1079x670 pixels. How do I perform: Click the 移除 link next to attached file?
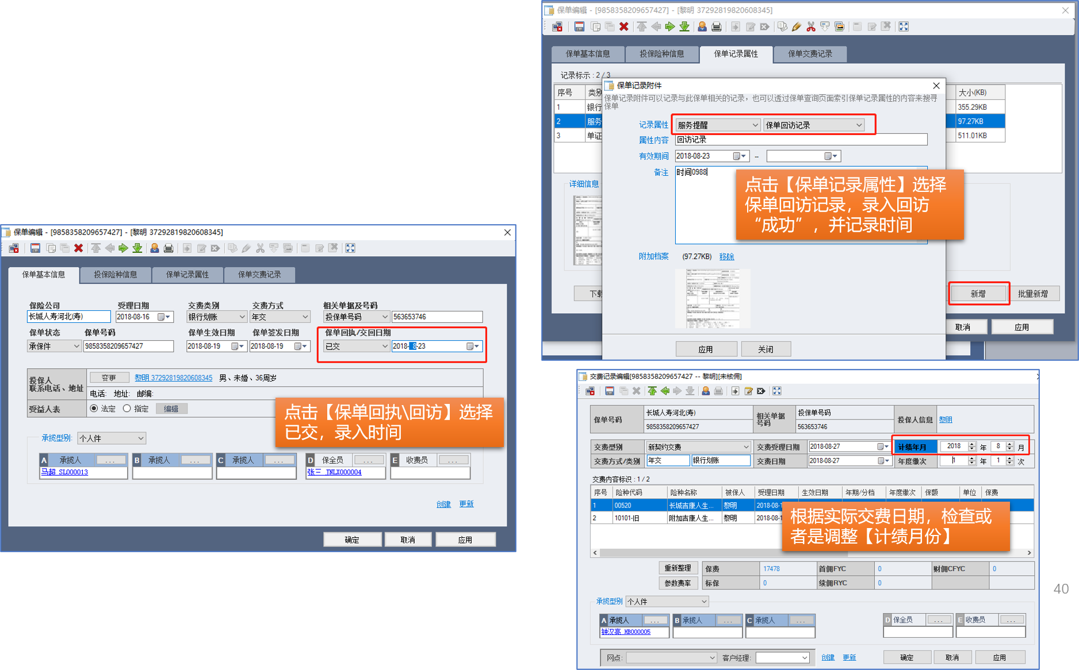tap(726, 257)
